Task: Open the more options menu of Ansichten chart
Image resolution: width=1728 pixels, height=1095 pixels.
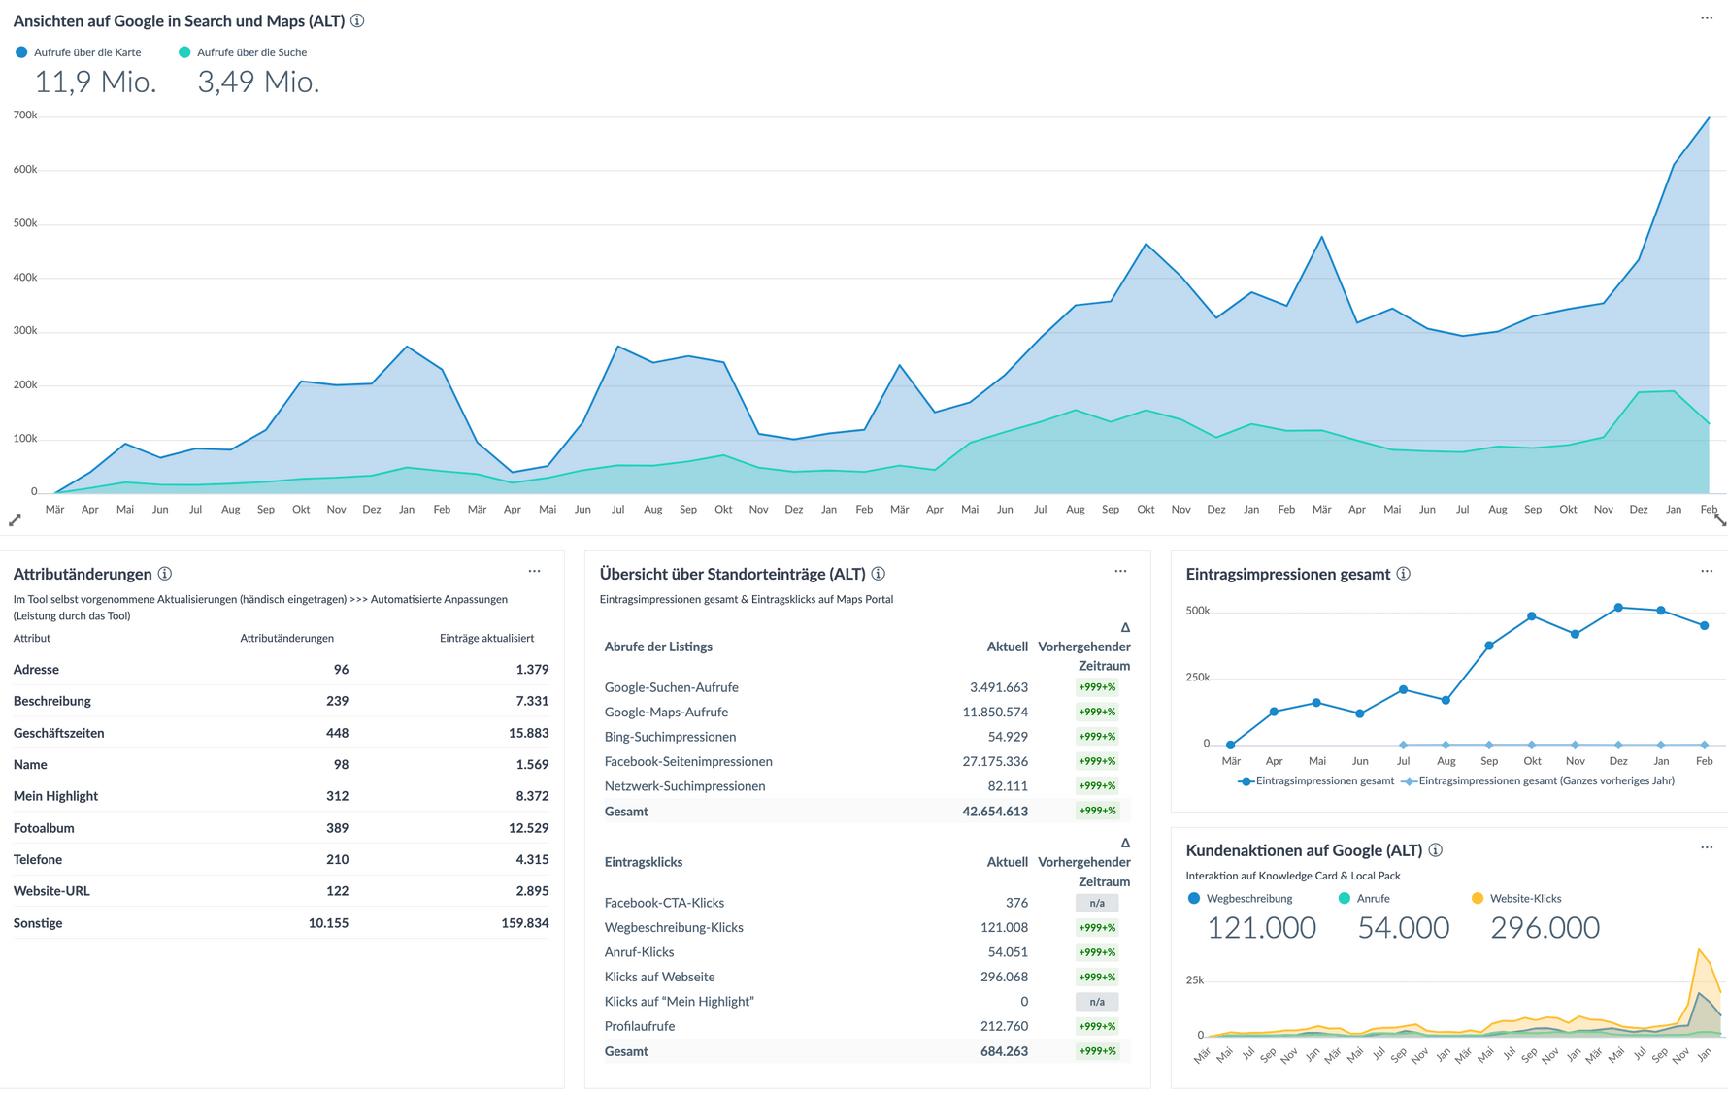Action: (x=1707, y=18)
